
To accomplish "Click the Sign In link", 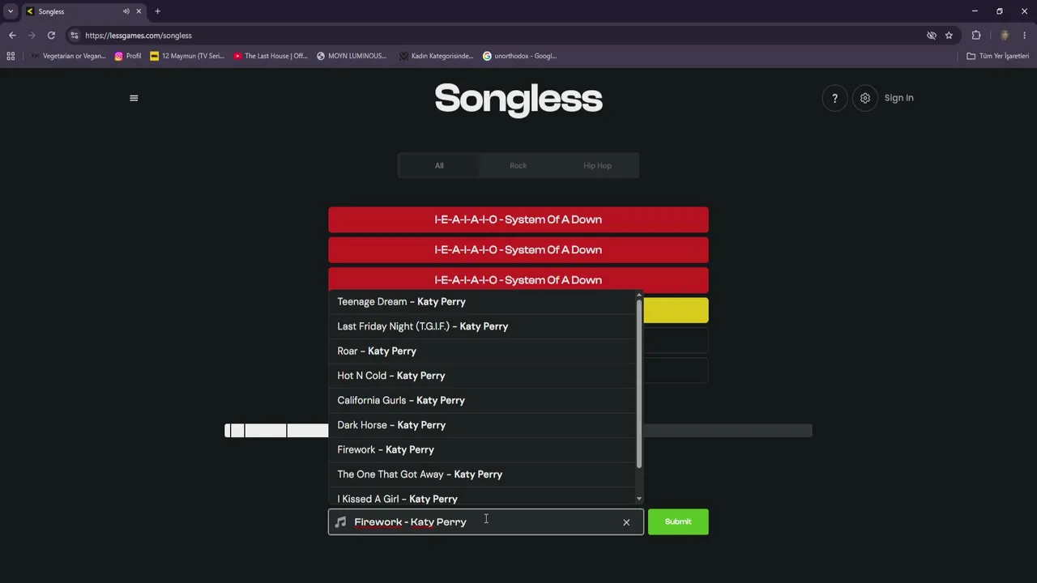I will pyautogui.click(x=898, y=98).
